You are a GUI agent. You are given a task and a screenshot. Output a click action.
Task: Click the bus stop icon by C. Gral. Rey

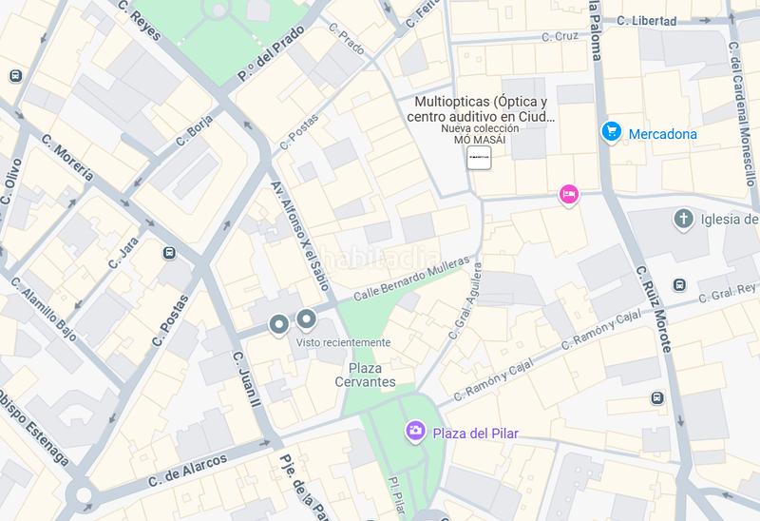tap(679, 285)
